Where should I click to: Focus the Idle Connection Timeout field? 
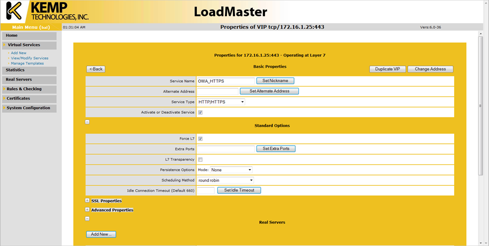click(206, 190)
